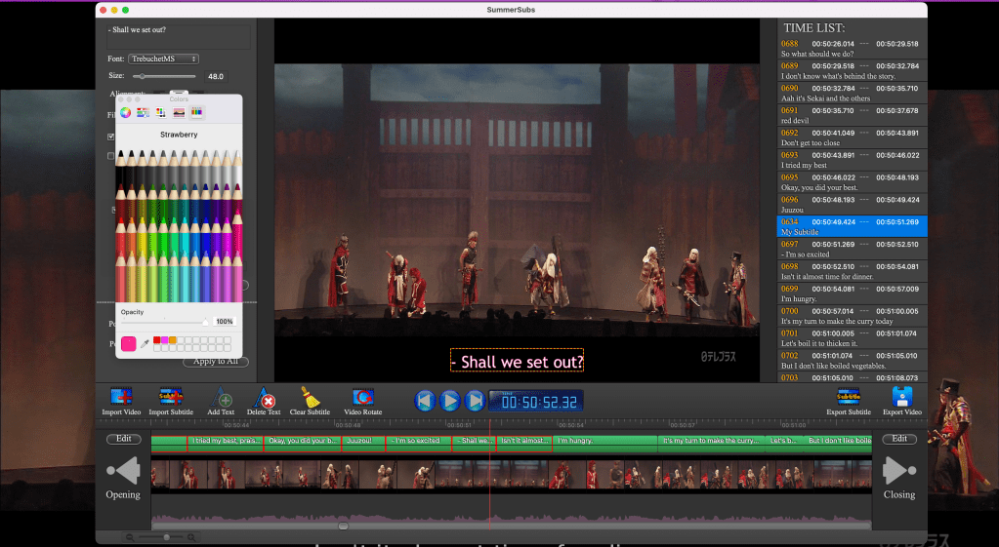Click the timecode display 00:50:52.32

(536, 401)
